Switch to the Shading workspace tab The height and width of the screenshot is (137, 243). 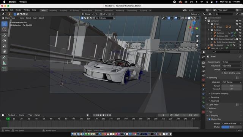pos(98,10)
